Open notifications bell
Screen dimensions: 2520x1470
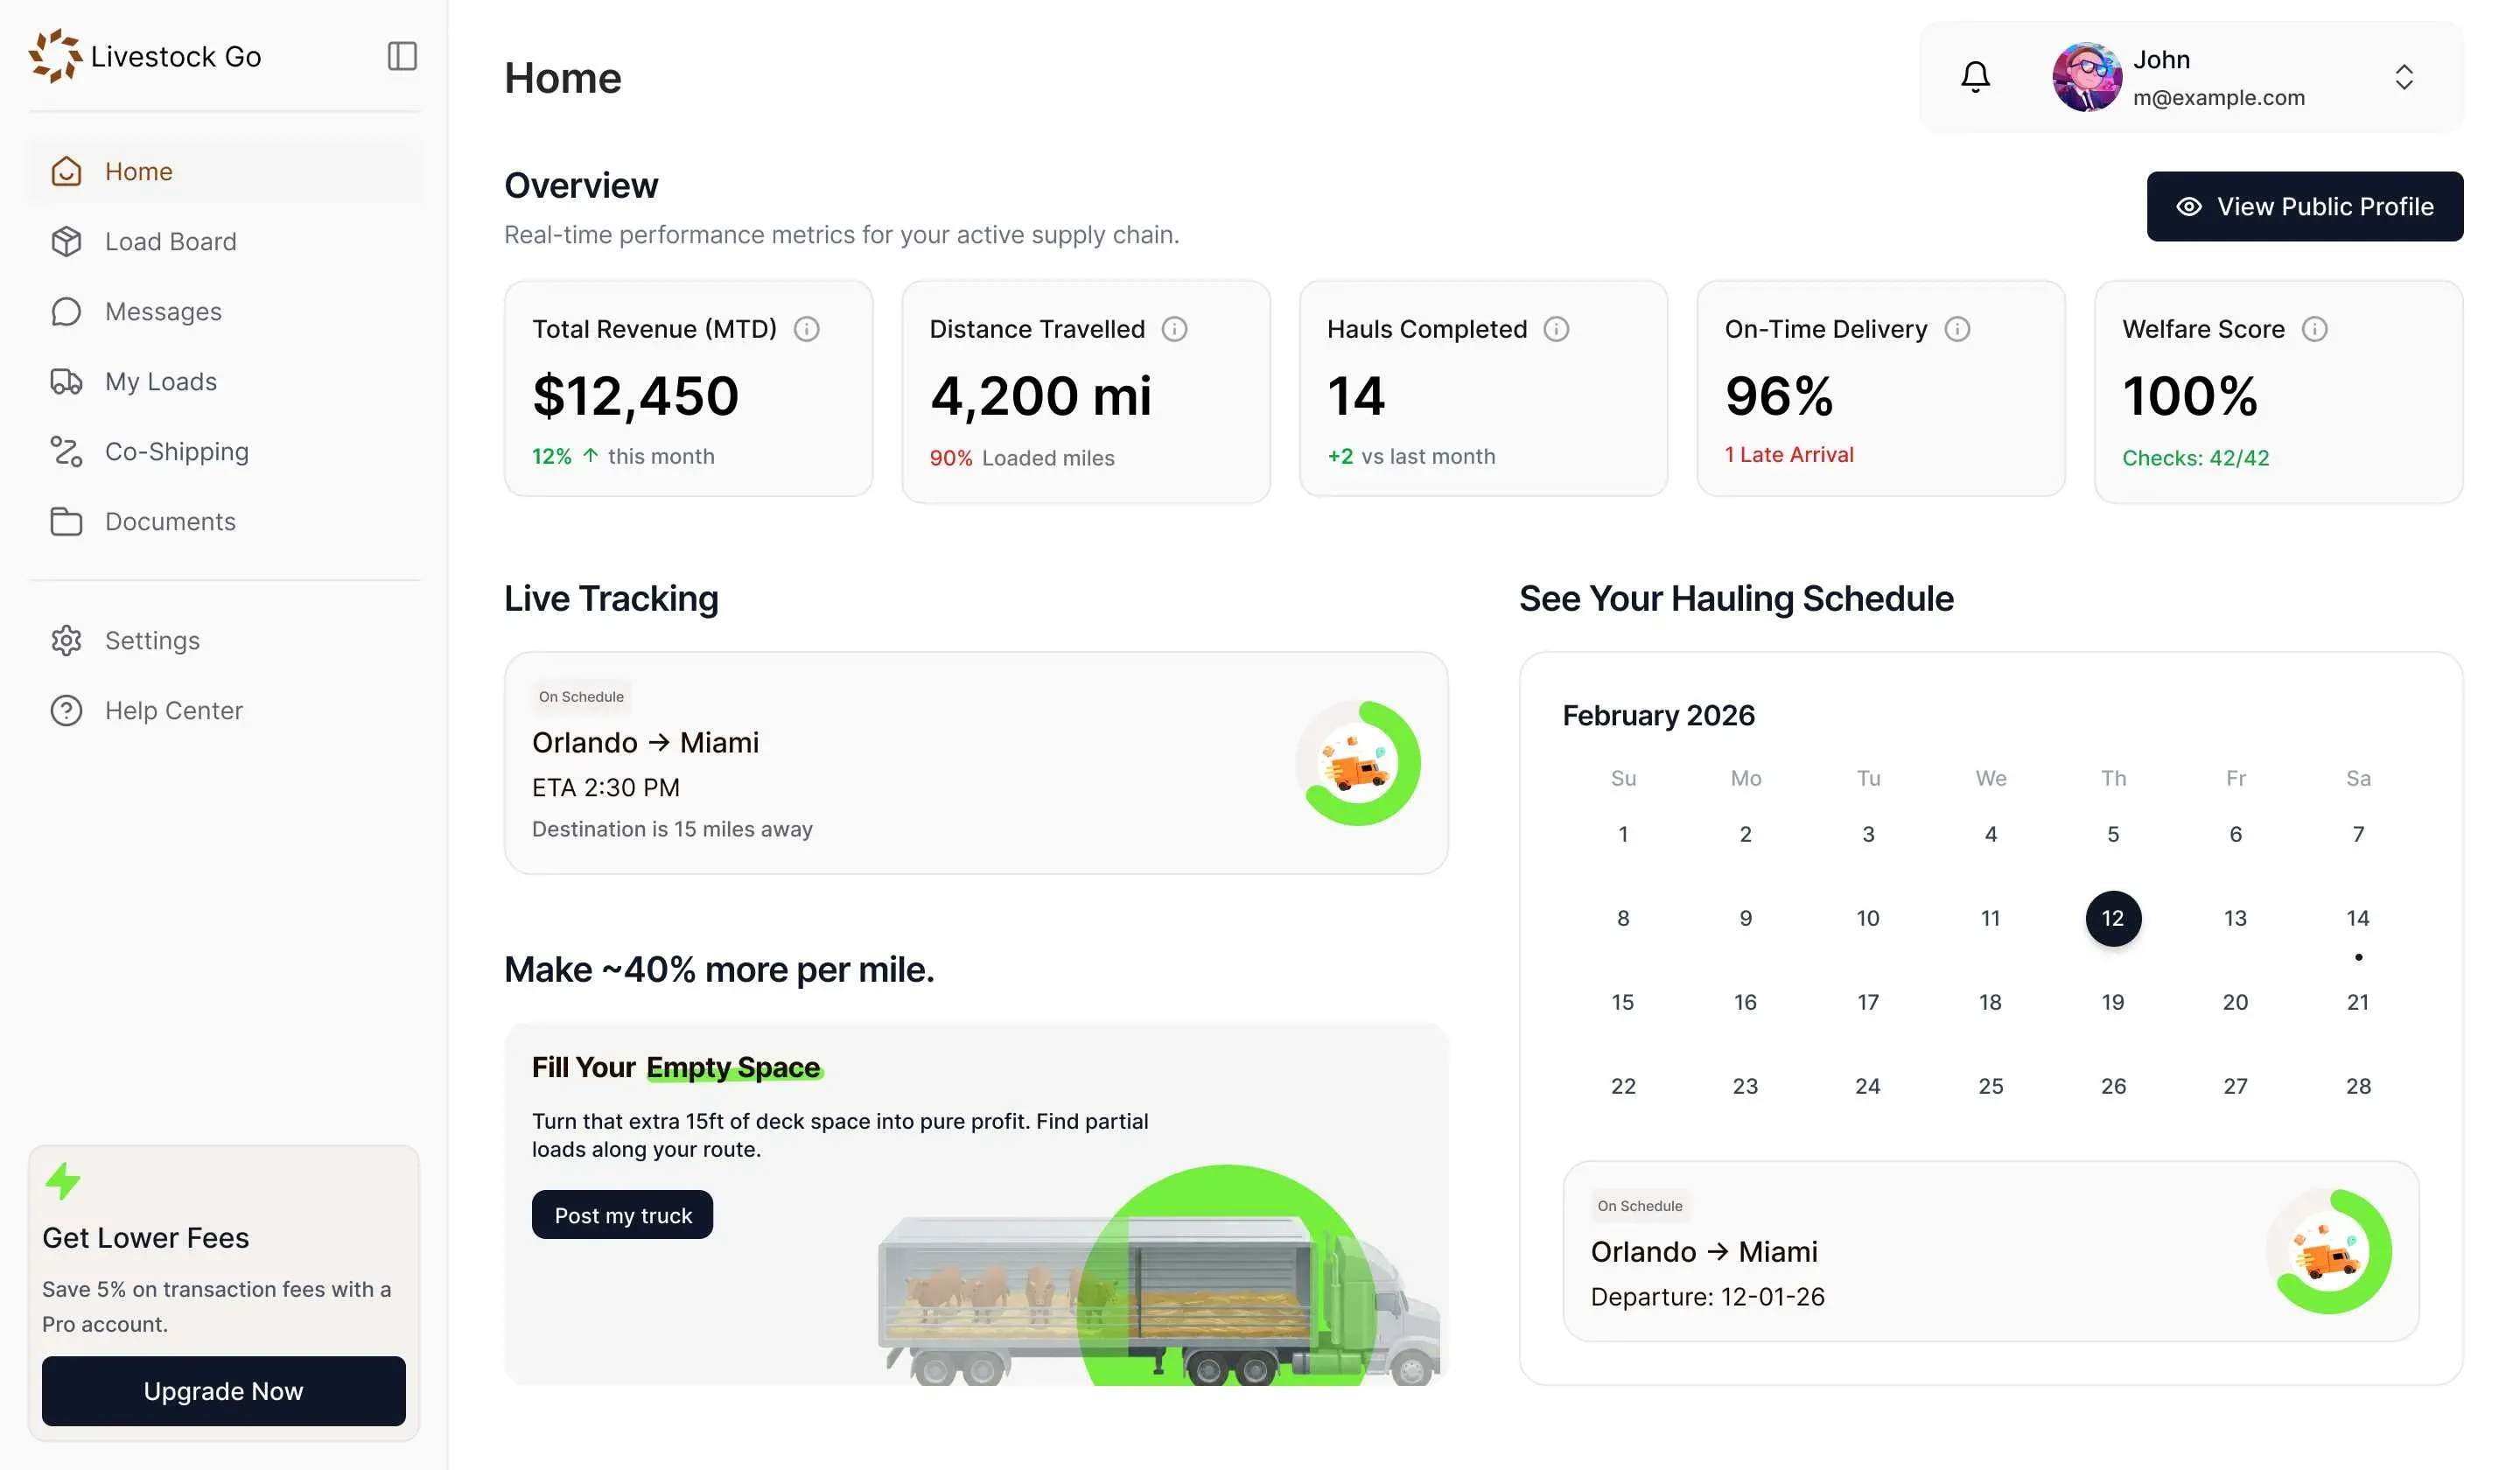tap(1975, 77)
